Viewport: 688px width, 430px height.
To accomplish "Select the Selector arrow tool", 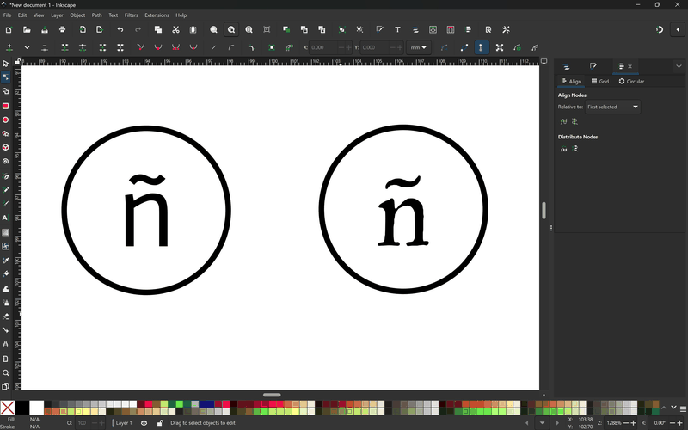I will (5, 64).
